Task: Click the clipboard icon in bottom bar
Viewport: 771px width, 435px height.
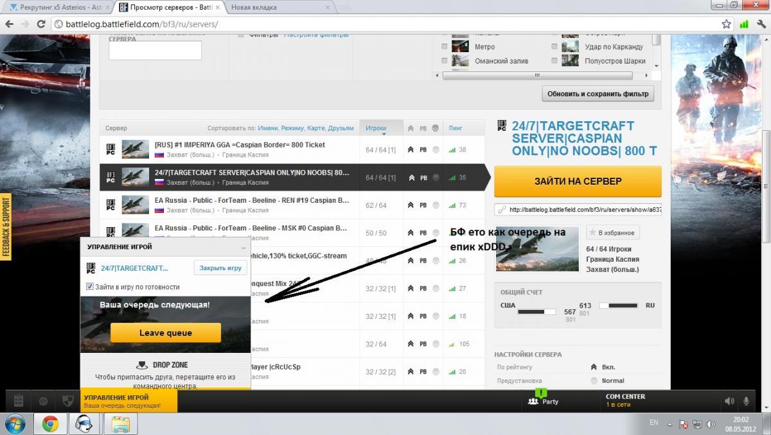Action: click(x=19, y=401)
